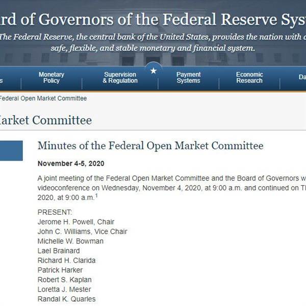
Task: Click the date November 4-5, 2020
Action: (x=71, y=164)
